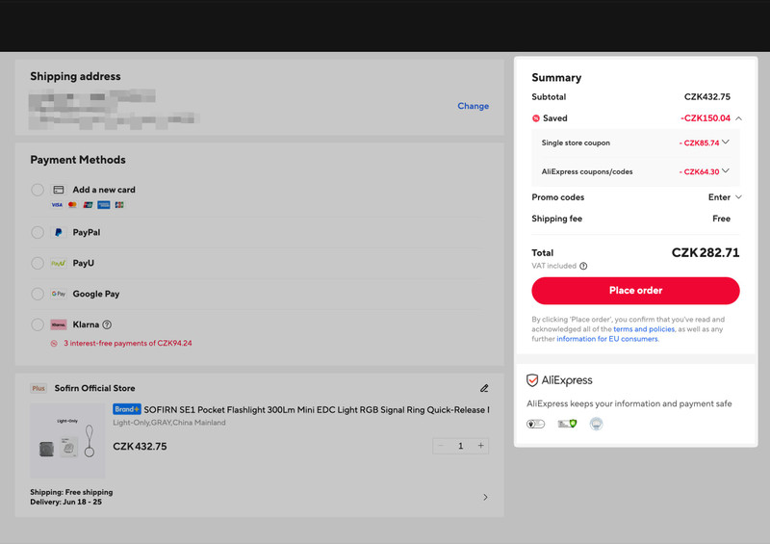This screenshot has height=544, width=770.
Task: Open the information for EU consumers link
Action: click(607, 339)
